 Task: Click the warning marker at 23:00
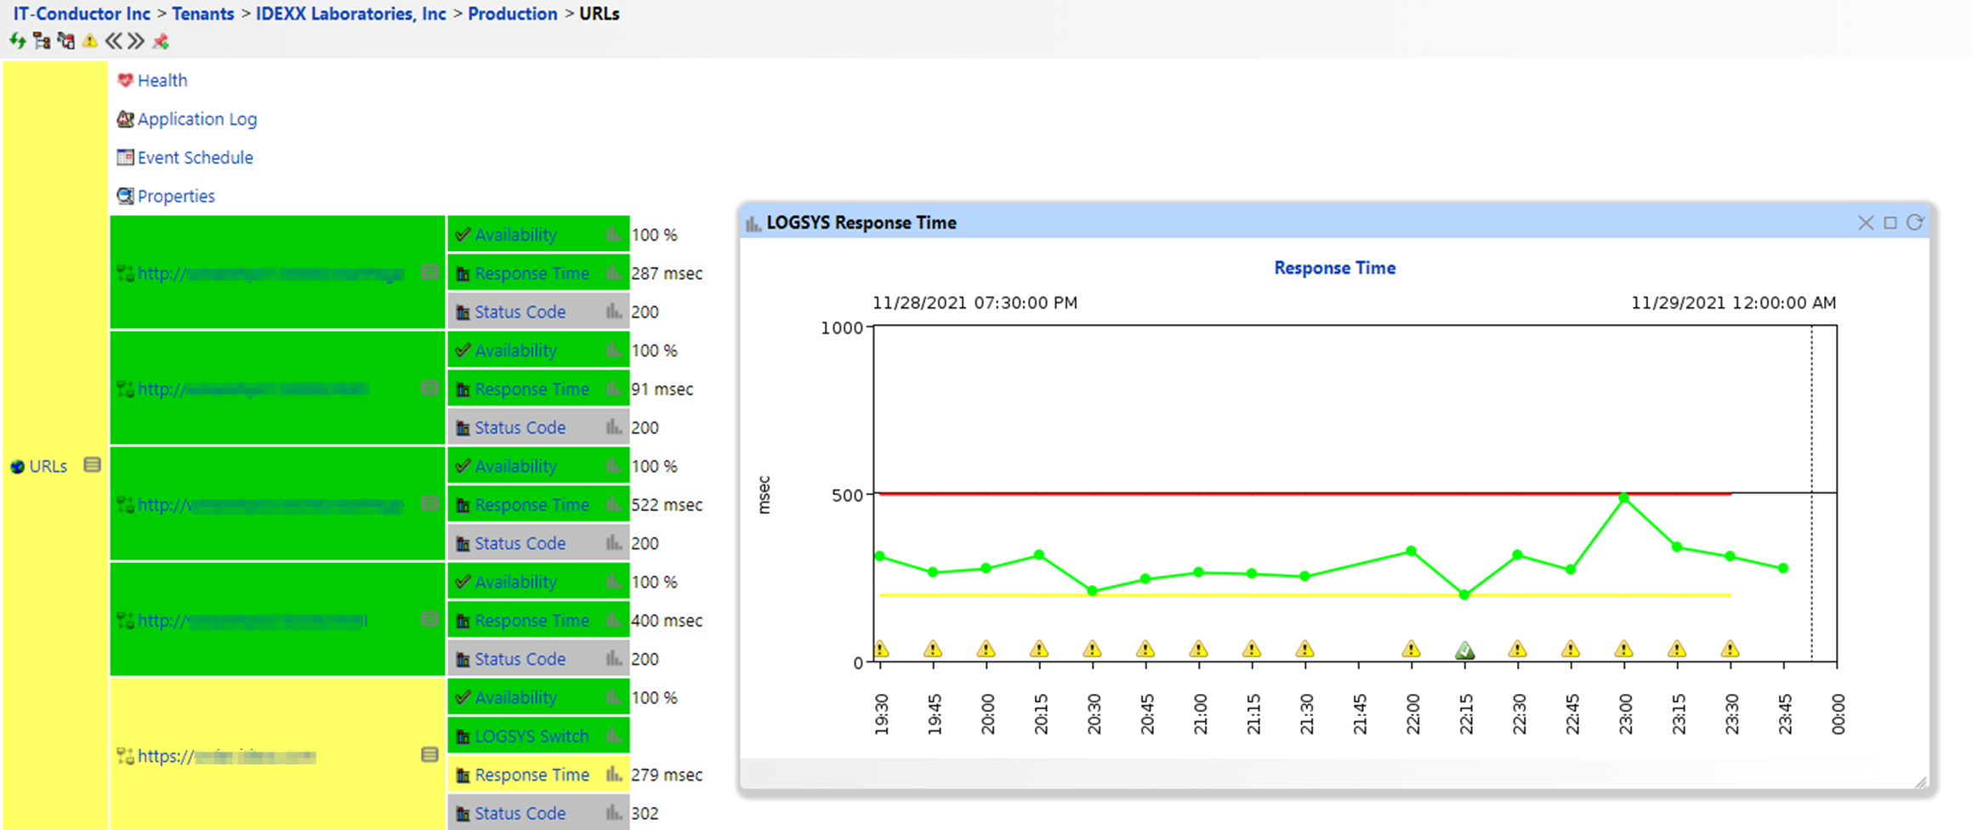tap(1623, 649)
